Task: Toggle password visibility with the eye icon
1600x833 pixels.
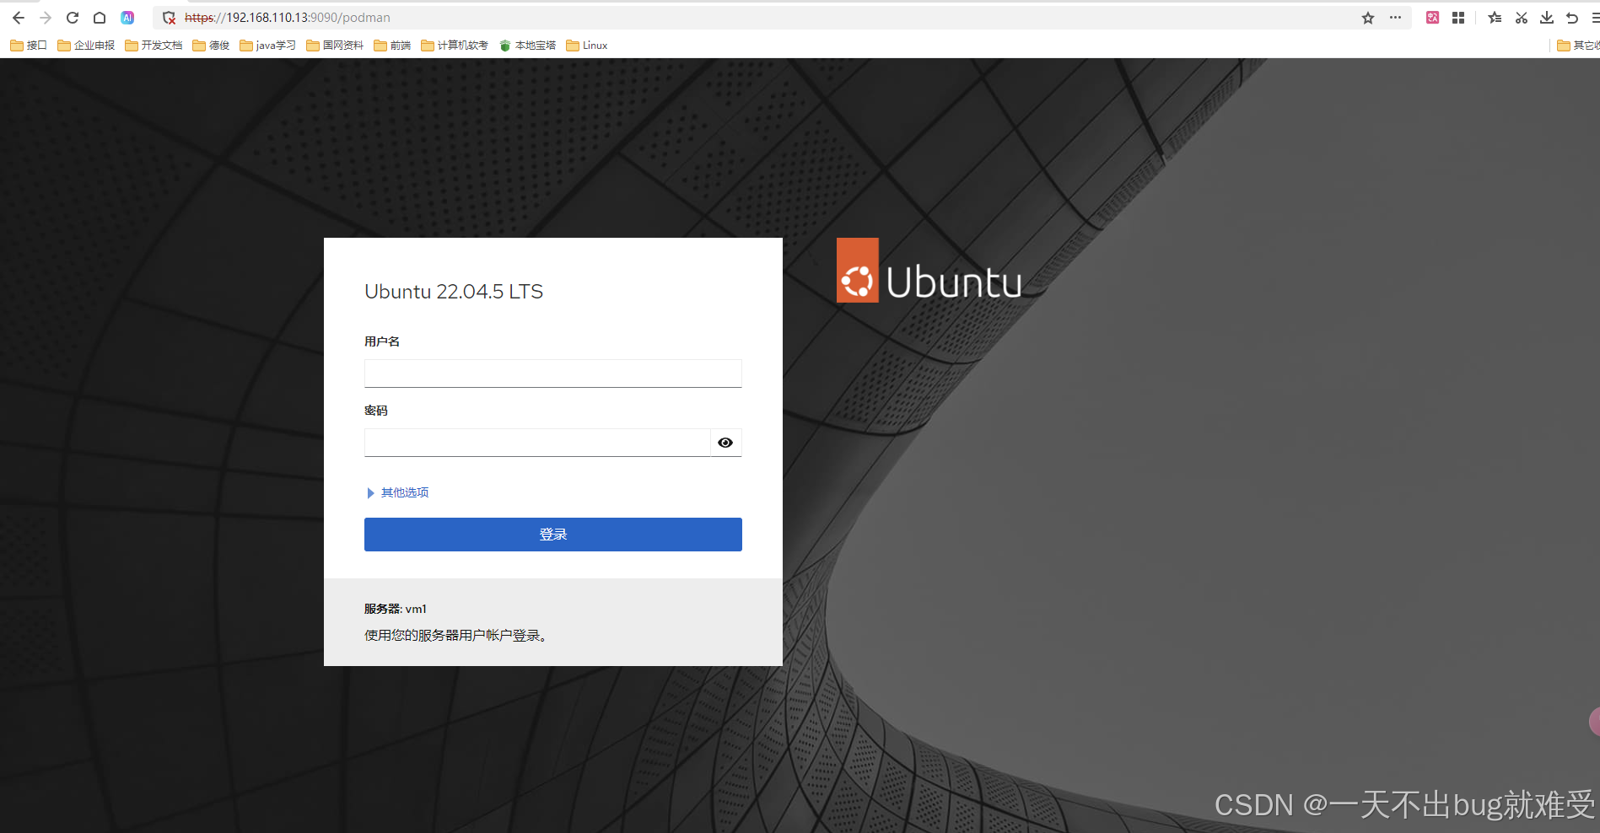Action: pos(725,442)
